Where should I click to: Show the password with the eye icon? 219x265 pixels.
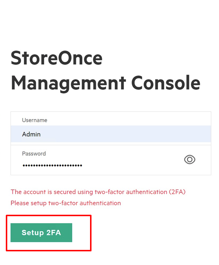[x=190, y=160]
